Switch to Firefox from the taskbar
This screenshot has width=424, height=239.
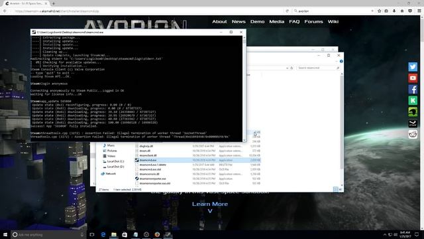pos(157,234)
